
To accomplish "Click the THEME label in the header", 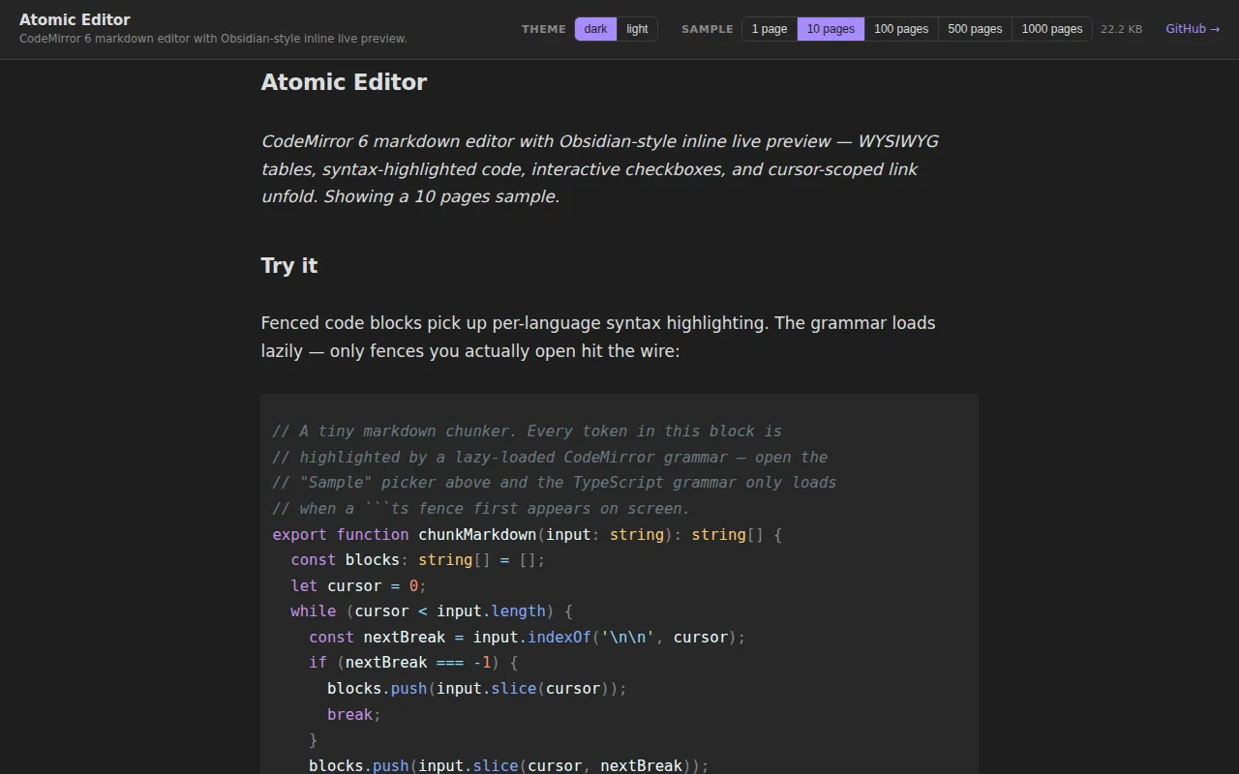I will 544,29.
